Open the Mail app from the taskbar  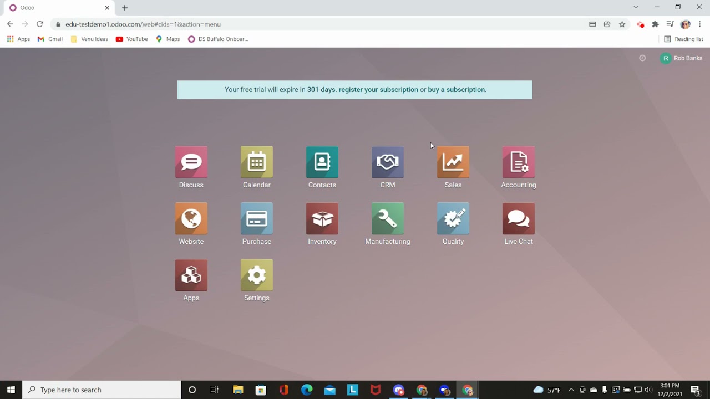330,390
